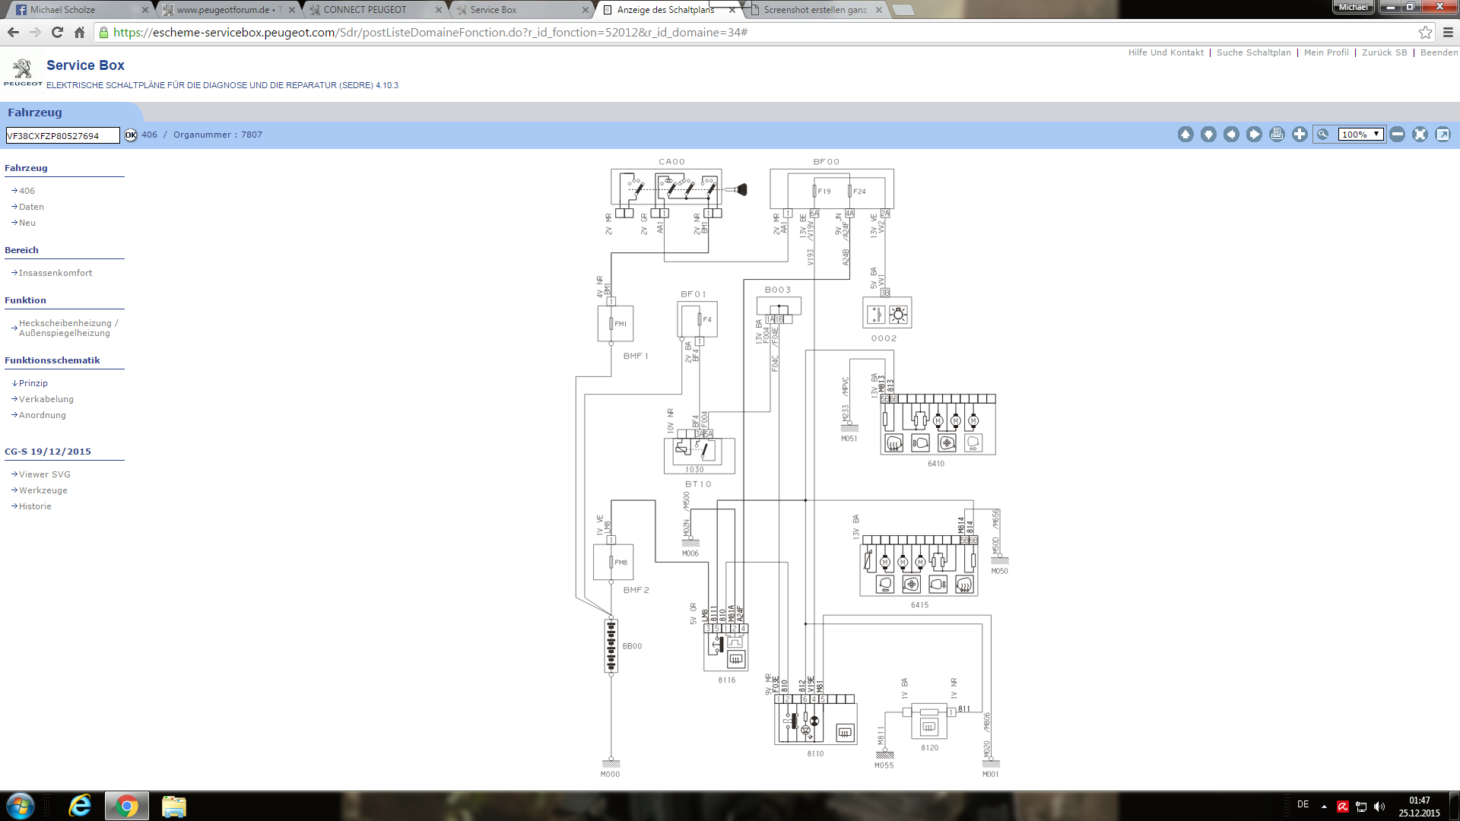Viewport: 1460px width, 821px height.
Task: Open diagram in new window icon
Action: pyautogui.click(x=1443, y=135)
